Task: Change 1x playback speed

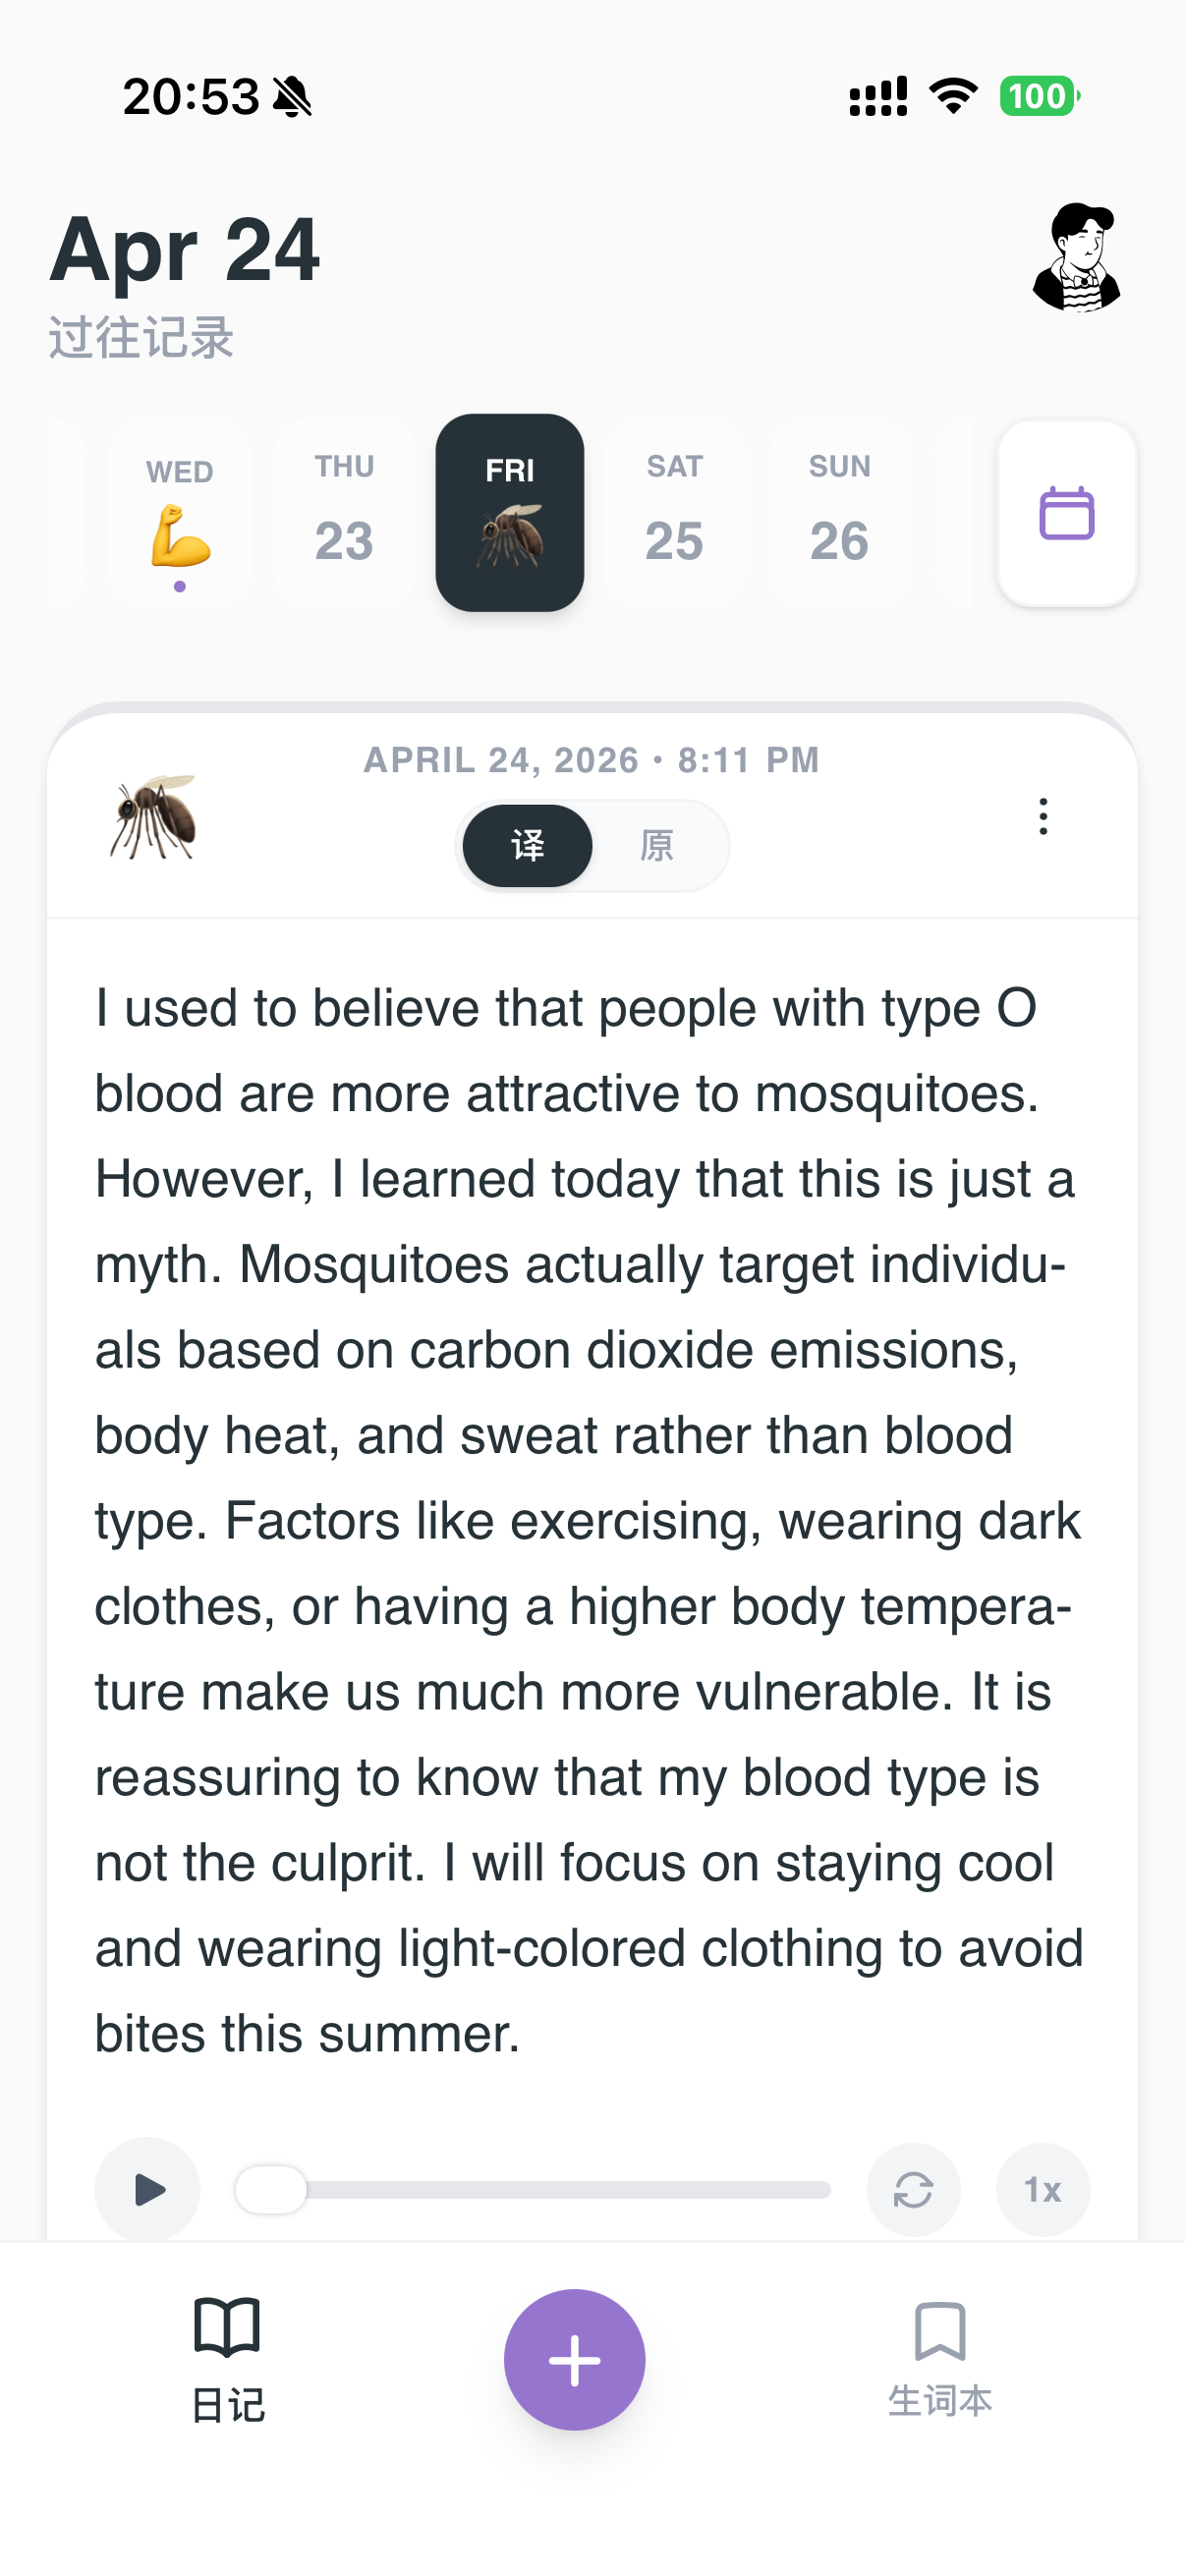Action: pos(1042,2189)
